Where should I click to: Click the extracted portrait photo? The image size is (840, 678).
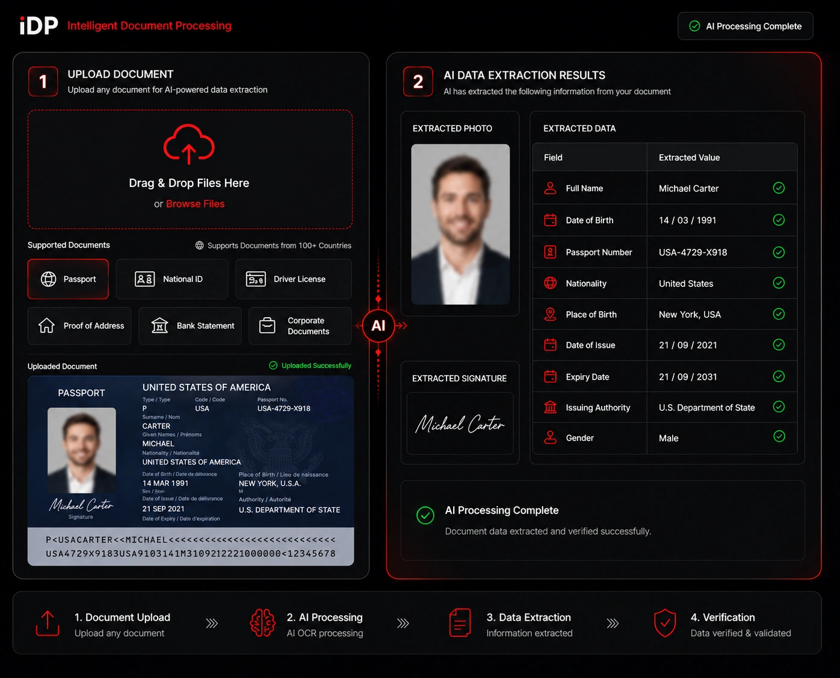tap(460, 224)
